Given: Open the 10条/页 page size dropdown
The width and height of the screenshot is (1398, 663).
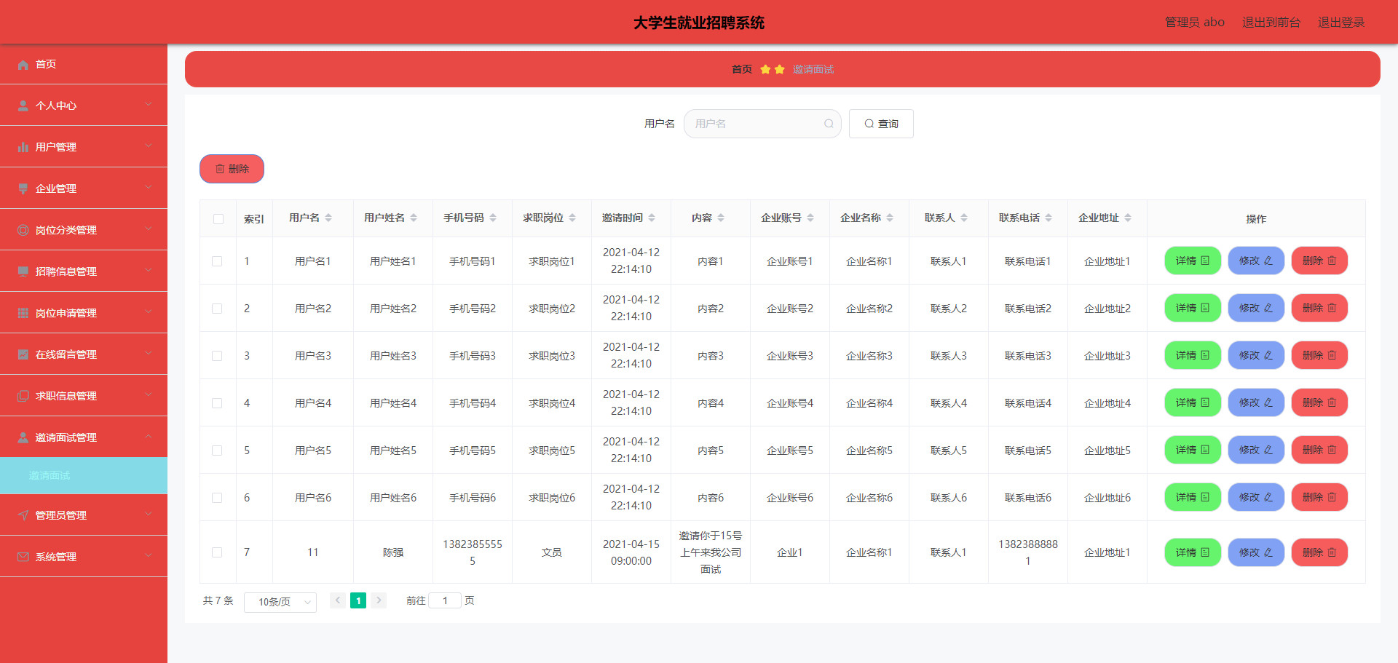Looking at the screenshot, I should [x=280, y=602].
